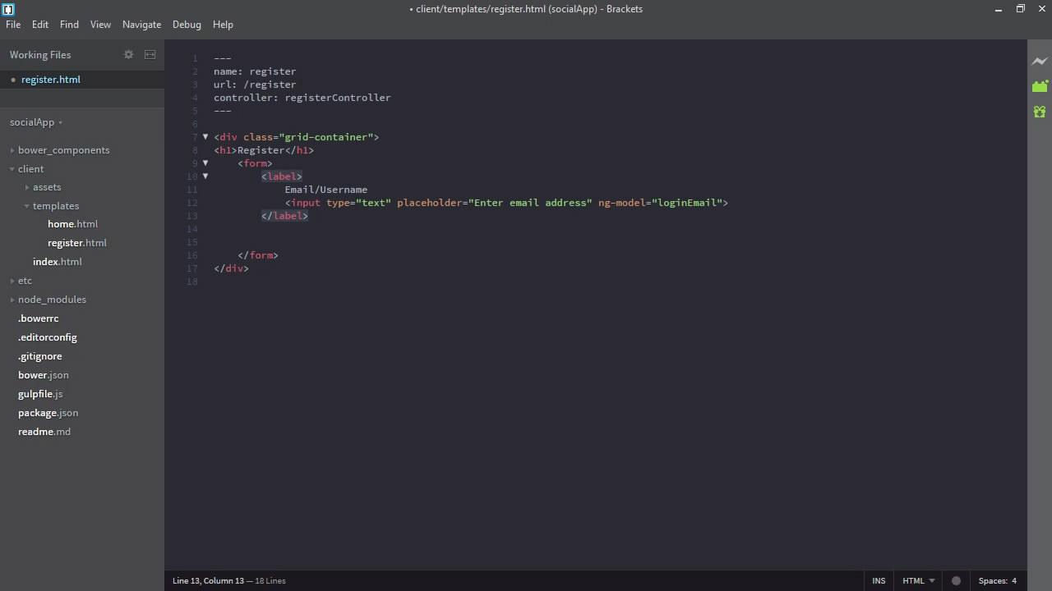1052x591 pixels.
Task: Open the socialApp project dropdown
Action: [36, 122]
